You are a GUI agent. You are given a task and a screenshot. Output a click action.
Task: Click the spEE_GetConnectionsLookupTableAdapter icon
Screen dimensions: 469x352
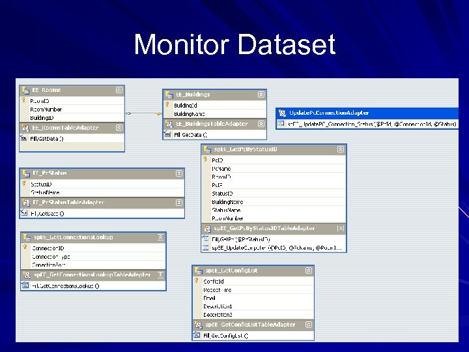(x=27, y=275)
